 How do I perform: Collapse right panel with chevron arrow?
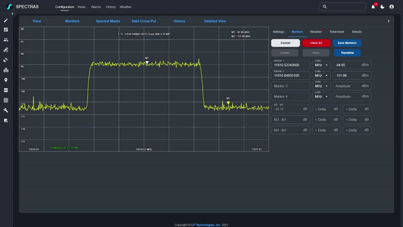tap(388, 21)
